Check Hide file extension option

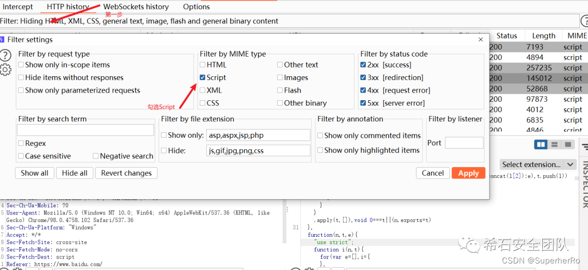(x=164, y=151)
